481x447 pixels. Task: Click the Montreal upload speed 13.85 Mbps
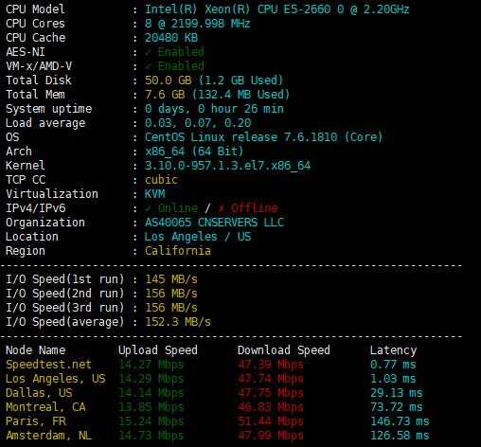pyautogui.click(x=151, y=407)
